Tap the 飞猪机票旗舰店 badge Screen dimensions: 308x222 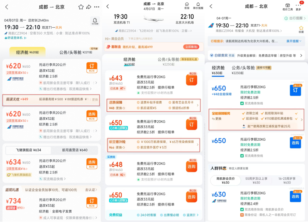point(19,175)
